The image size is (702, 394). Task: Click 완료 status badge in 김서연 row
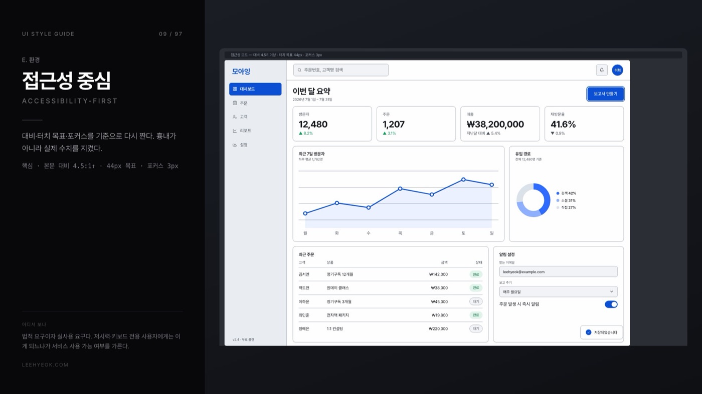(476, 274)
